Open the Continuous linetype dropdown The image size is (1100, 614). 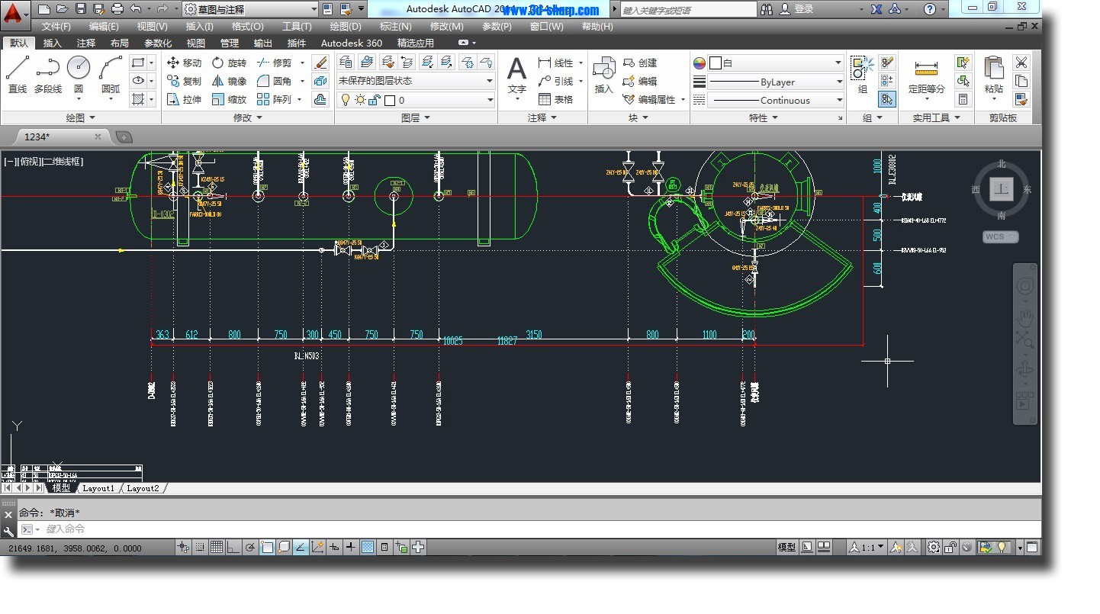click(776, 100)
